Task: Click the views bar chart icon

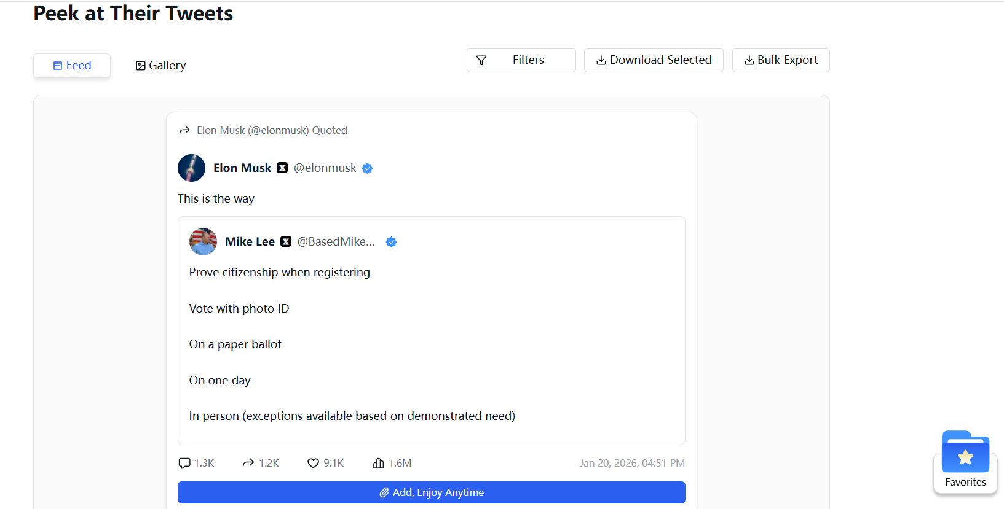Action: (x=379, y=463)
